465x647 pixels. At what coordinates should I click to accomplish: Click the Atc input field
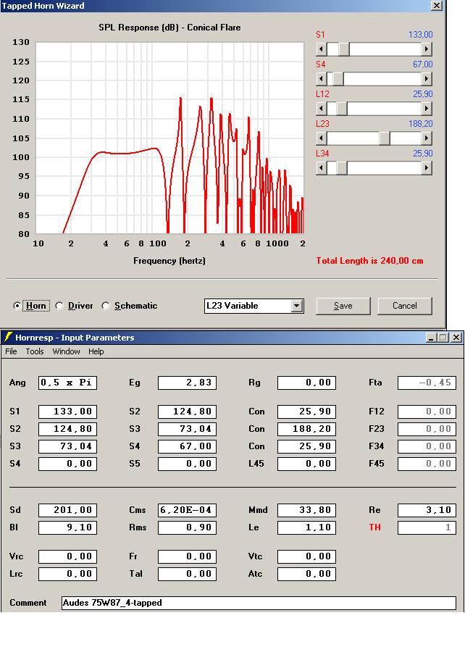306,574
